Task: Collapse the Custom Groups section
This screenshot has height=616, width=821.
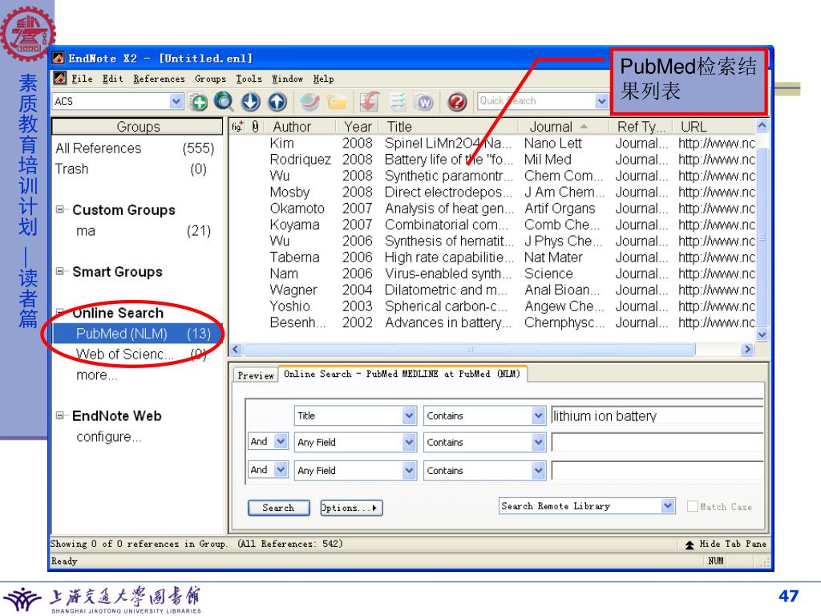Action: (60, 209)
